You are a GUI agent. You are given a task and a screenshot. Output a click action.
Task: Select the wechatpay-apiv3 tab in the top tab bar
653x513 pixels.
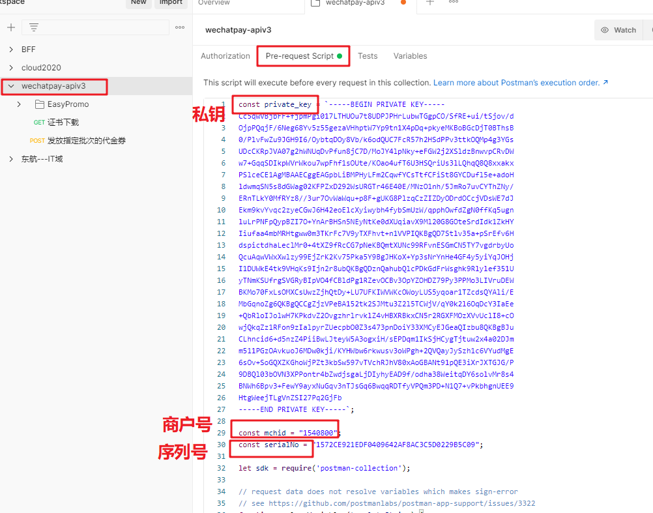[x=355, y=3]
